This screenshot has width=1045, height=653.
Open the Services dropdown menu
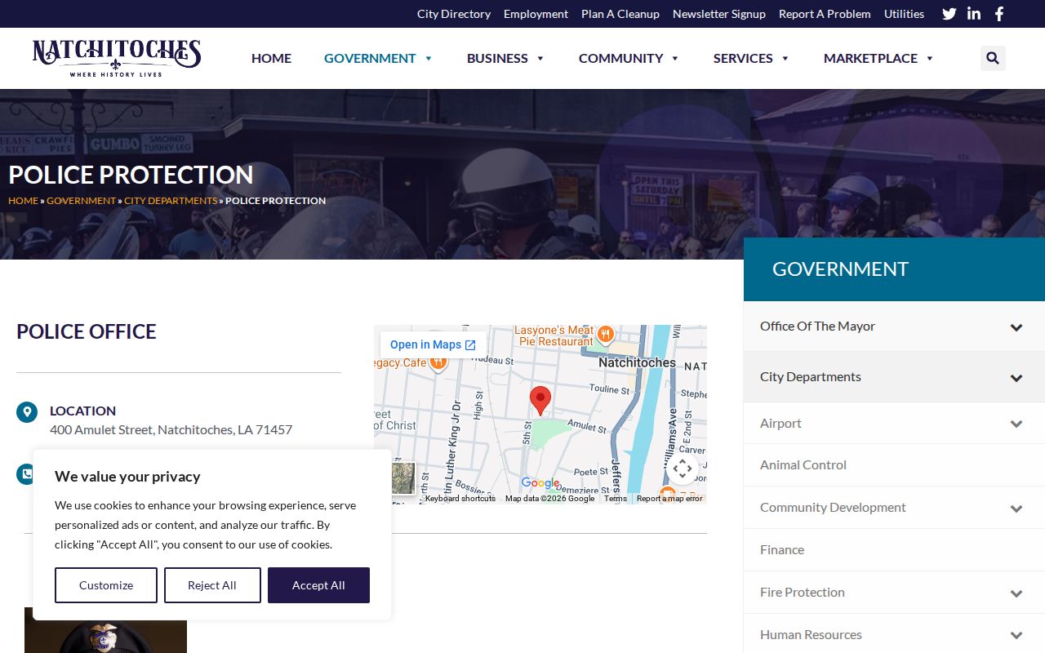tap(751, 58)
